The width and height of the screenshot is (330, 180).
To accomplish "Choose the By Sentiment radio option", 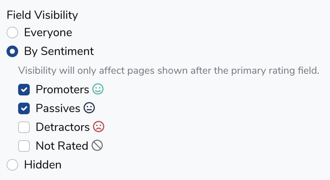I will pyautogui.click(x=12, y=51).
